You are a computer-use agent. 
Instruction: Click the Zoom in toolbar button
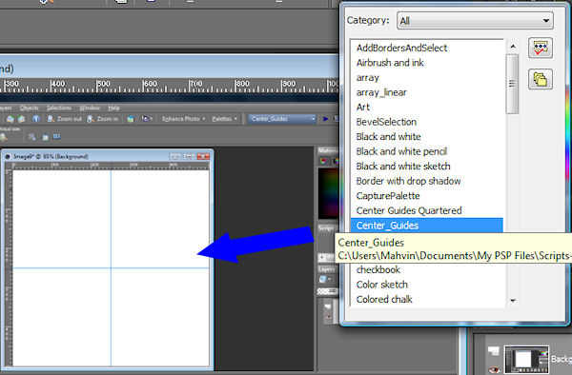(x=103, y=119)
